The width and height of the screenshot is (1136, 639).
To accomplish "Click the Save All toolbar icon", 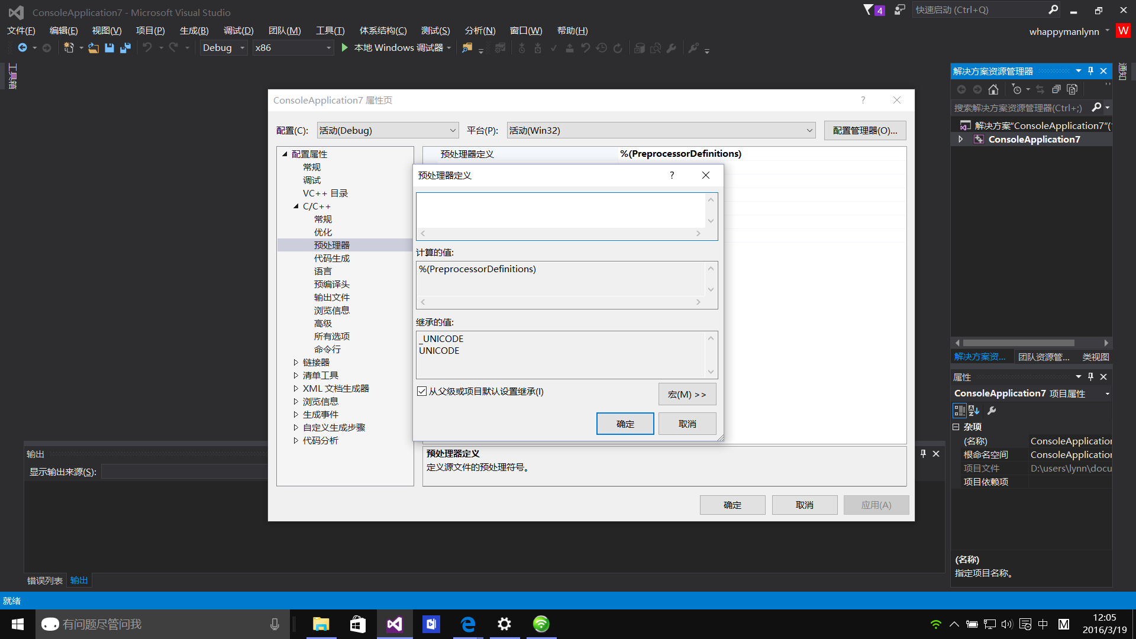I will pos(125,48).
